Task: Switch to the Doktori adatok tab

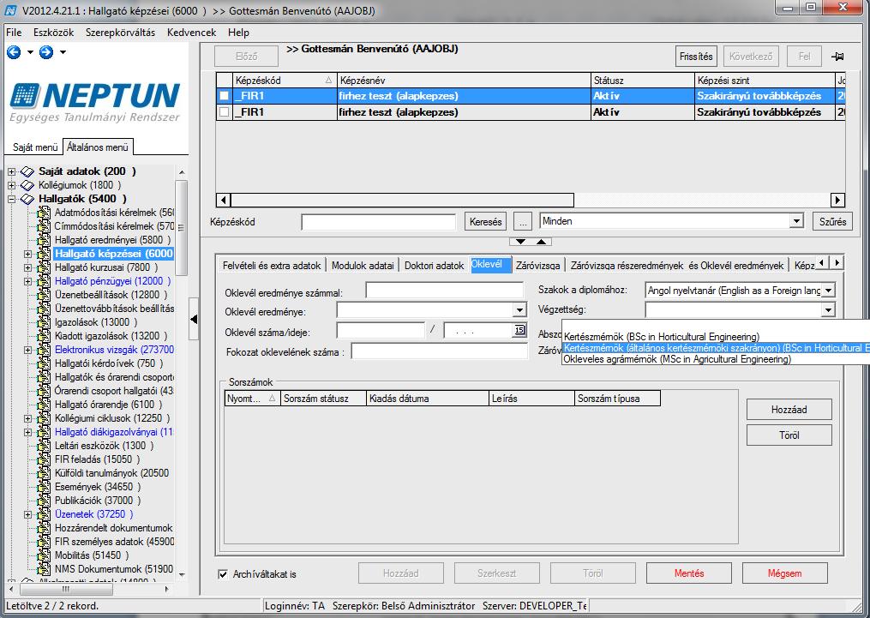Action: click(x=434, y=266)
